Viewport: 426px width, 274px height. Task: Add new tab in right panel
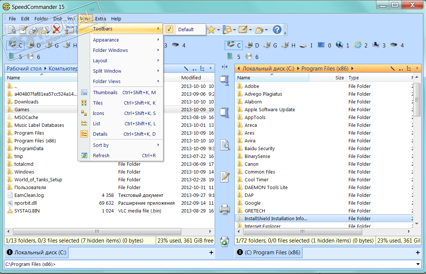(417, 252)
